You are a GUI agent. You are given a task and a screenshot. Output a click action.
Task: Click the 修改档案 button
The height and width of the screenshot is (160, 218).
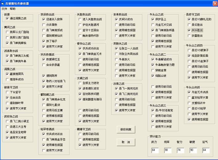point(126,129)
